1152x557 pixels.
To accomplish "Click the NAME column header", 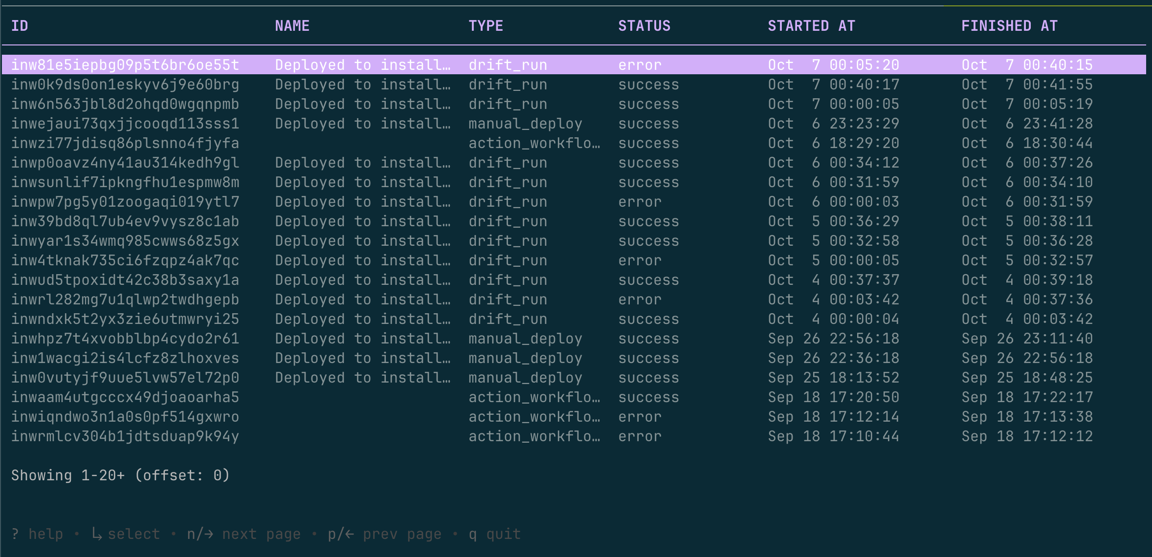I will click(x=292, y=26).
